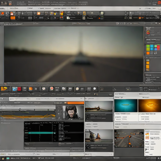The width and height of the screenshot is (161, 161).
Task: Click the teal icon in the bottom taskbar
Action: coord(8,158)
